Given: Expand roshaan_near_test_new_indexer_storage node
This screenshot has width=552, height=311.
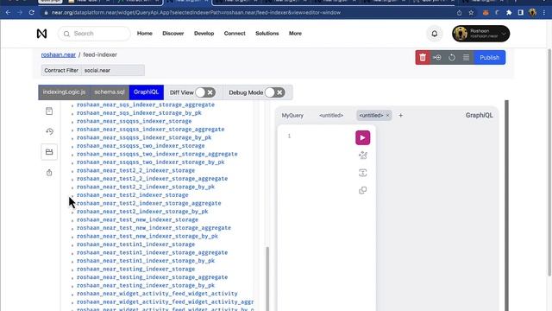Looking at the screenshot, I should [x=72, y=221].
